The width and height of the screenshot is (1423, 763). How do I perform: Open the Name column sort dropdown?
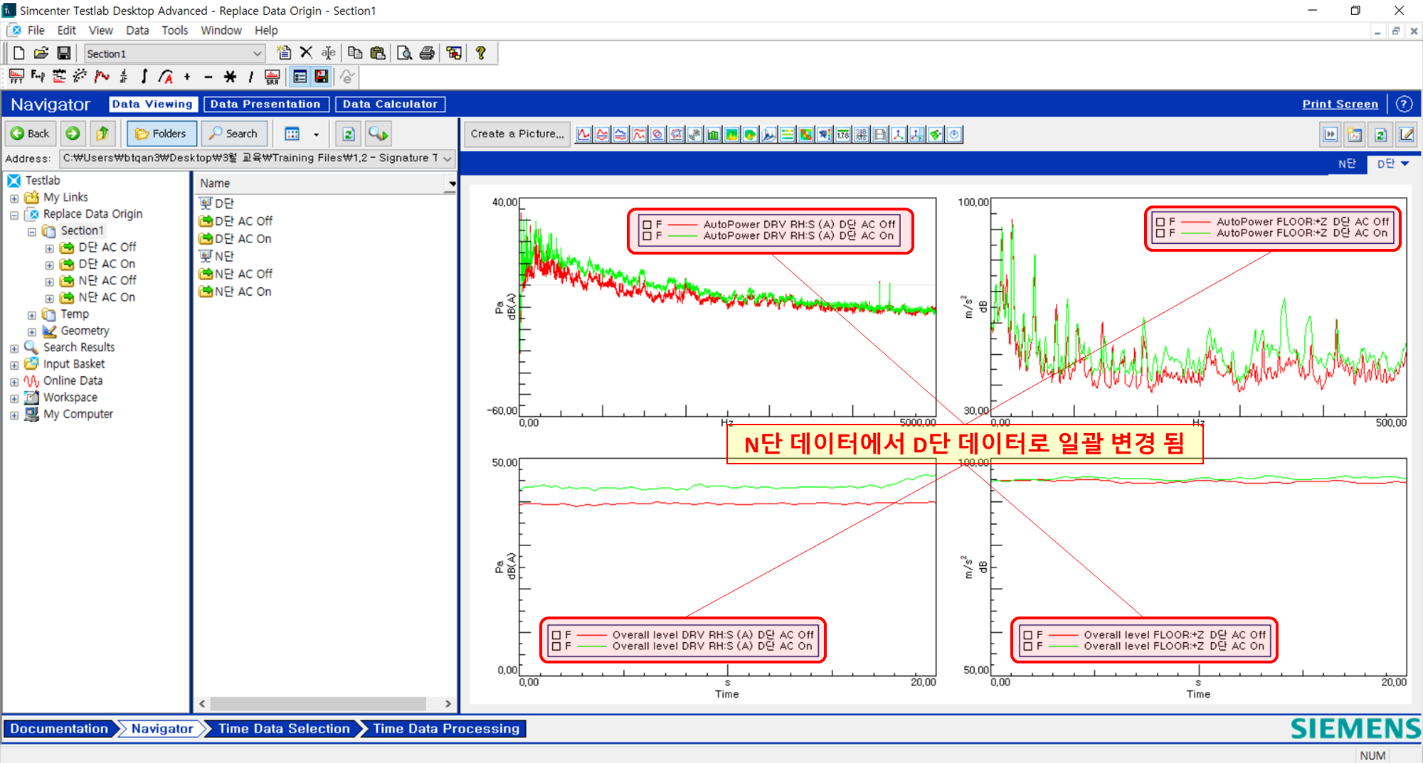pyautogui.click(x=452, y=183)
